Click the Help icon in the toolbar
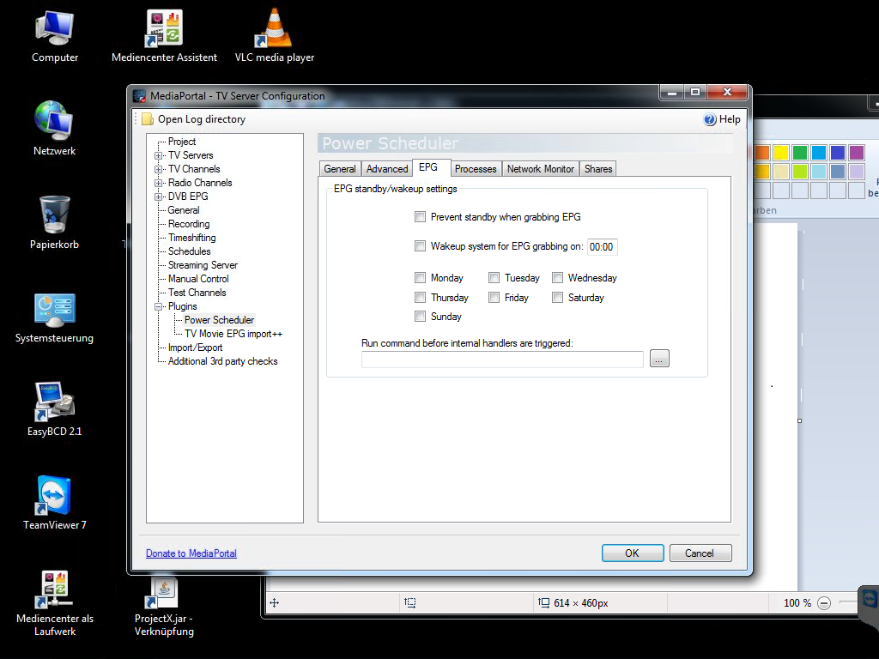This screenshot has height=659, width=879. tap(710, 120)
